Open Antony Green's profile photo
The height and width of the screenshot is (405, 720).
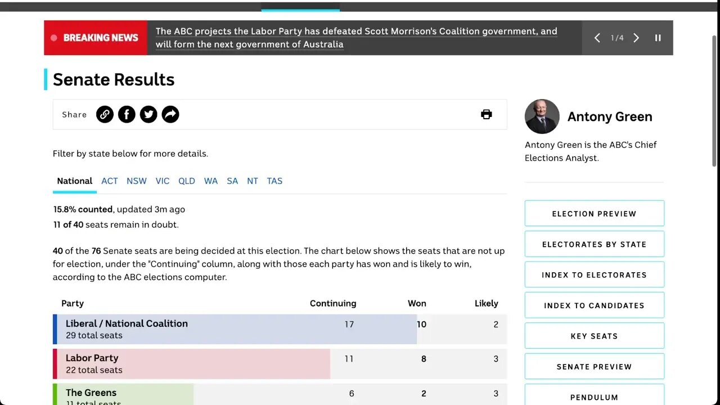(x=542, y=116)
